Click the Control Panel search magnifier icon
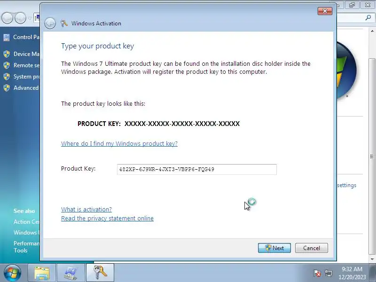This screenshot has width=376, height=282. click(x=368, y=17)
